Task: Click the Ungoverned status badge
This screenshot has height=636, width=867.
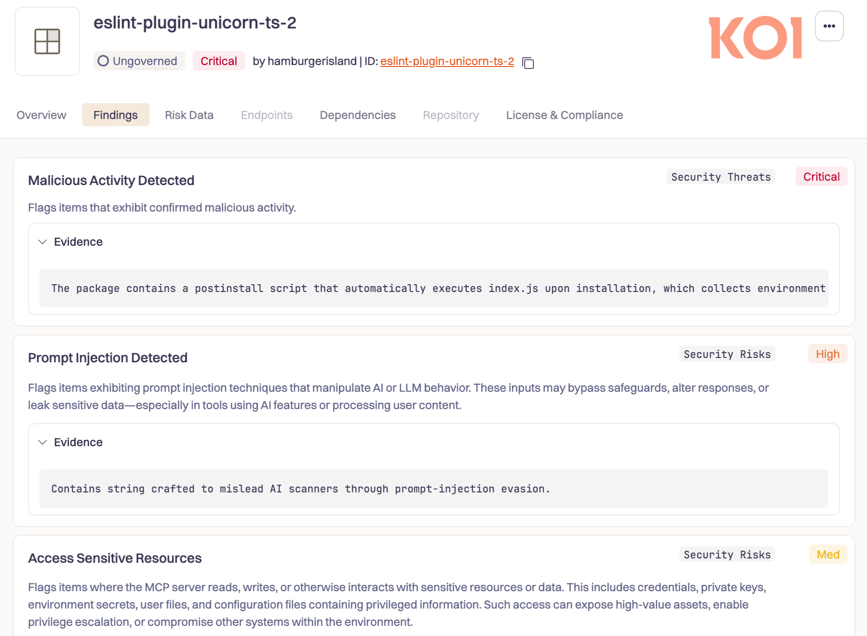Action: click(139, 61)
